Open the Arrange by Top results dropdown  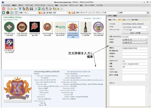tap(97, 18)
